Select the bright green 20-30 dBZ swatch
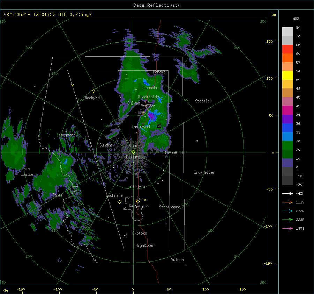 (287, 145)
